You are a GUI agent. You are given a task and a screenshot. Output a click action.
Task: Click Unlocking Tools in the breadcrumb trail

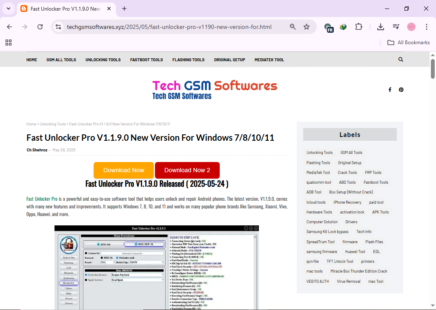coord(53,124)
